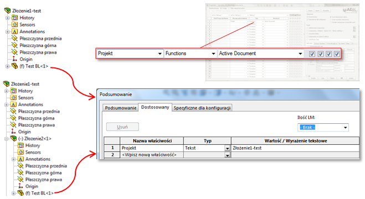
Task: Click Annotations icon under Złożenie2<1>
Action: pyautogui.click(x=20, y=159)
